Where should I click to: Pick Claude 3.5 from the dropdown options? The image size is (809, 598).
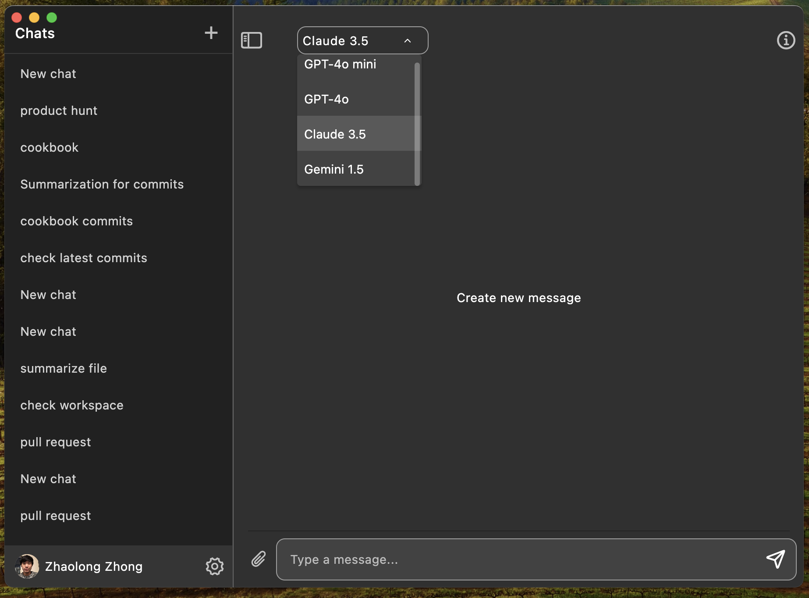356,134
